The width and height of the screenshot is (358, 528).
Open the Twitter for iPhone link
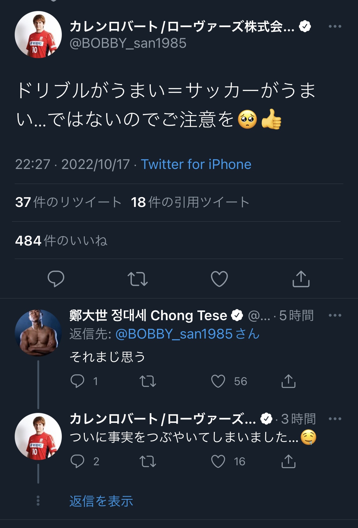196,164
